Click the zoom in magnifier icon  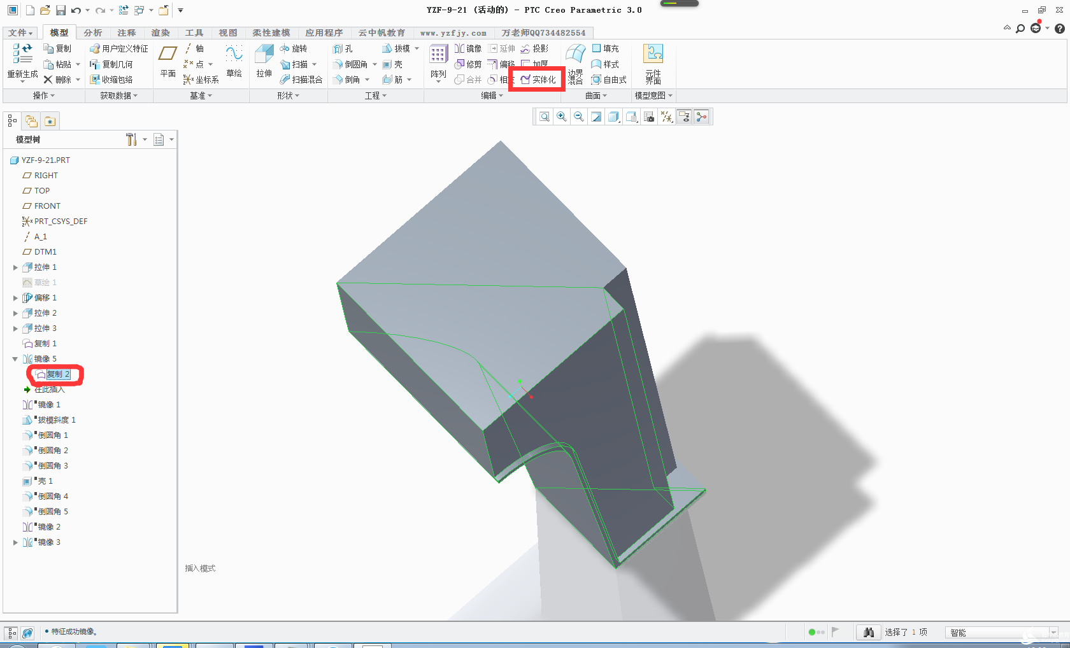click(x=561, y=116)
